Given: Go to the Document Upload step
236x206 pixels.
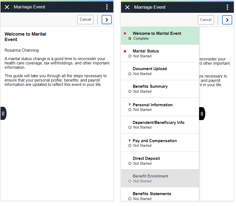Looking at the screenshot, I should [x=160, y=71].
